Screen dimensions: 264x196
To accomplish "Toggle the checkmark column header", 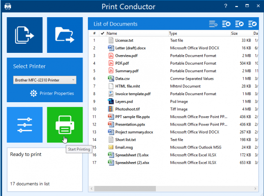I will tap(102, 33).
